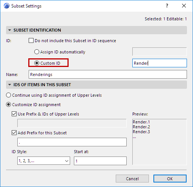This screenshot has width=193, height=187.
Task: Collapse the IDs of Items in This Subset section
Action: tap(9, 85)
